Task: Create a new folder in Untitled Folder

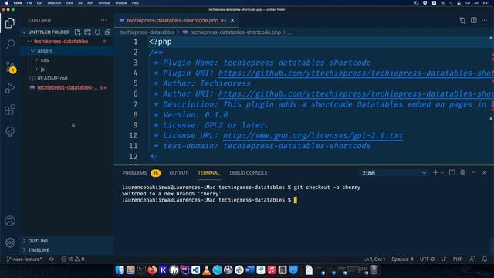Action: (87, 32)
